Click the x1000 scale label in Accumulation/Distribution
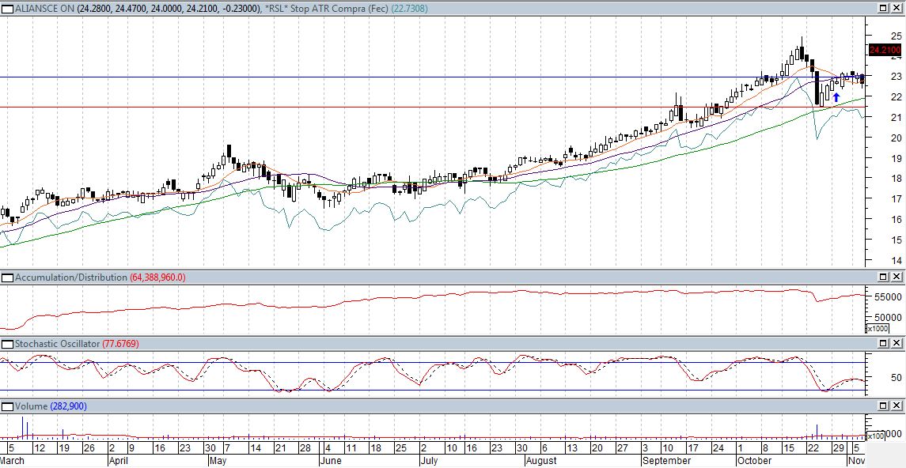 click(x=878, y=329)
